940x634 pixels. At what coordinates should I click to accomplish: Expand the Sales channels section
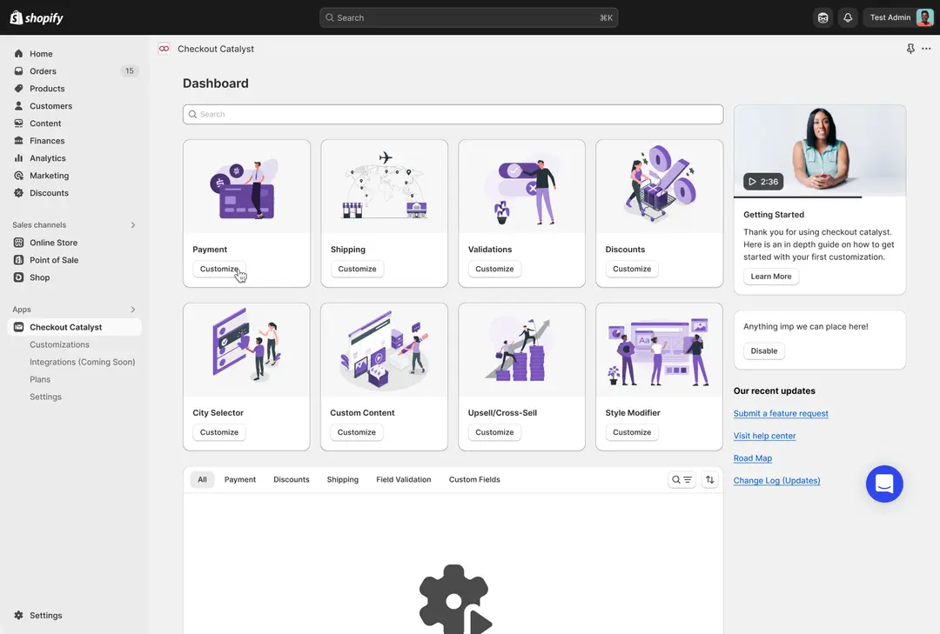click(x=133, y=225)
